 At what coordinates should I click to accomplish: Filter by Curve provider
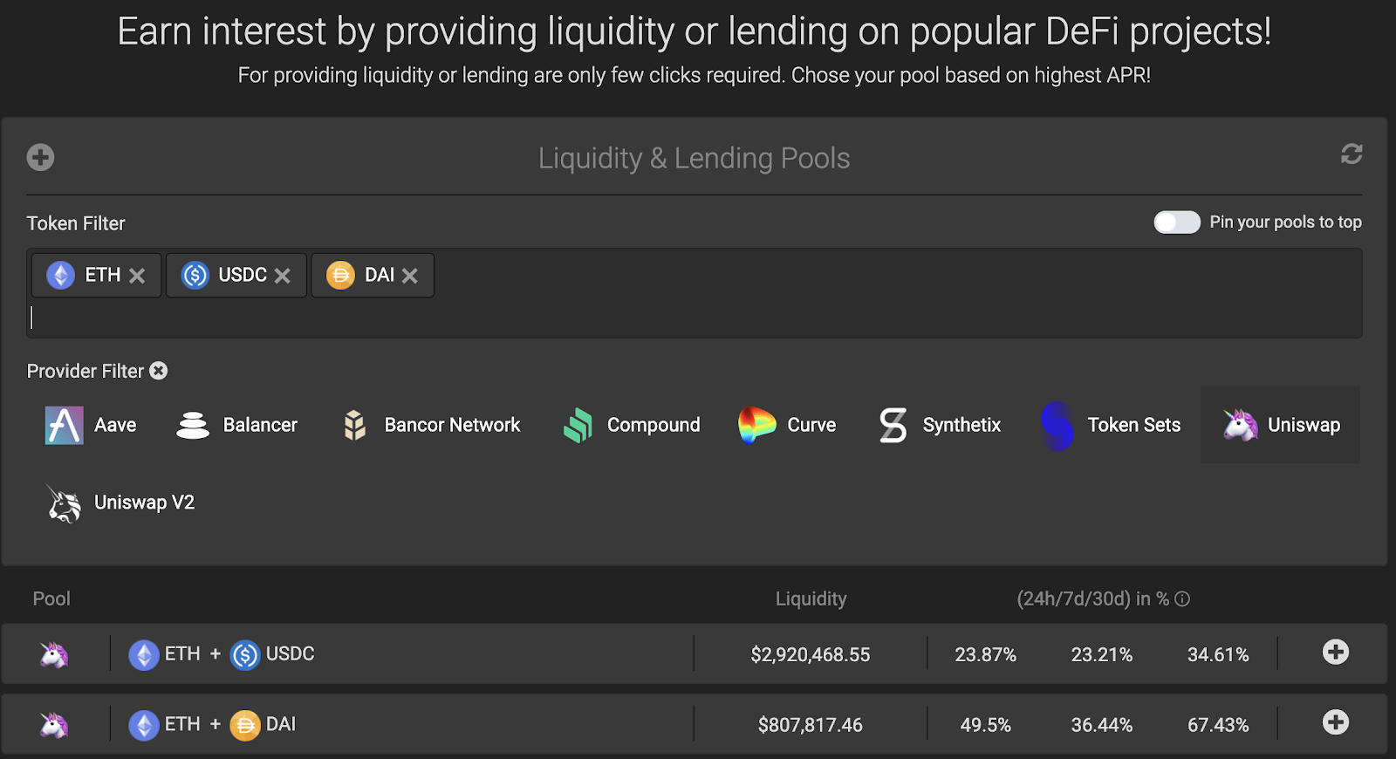[x=787, y=426]
